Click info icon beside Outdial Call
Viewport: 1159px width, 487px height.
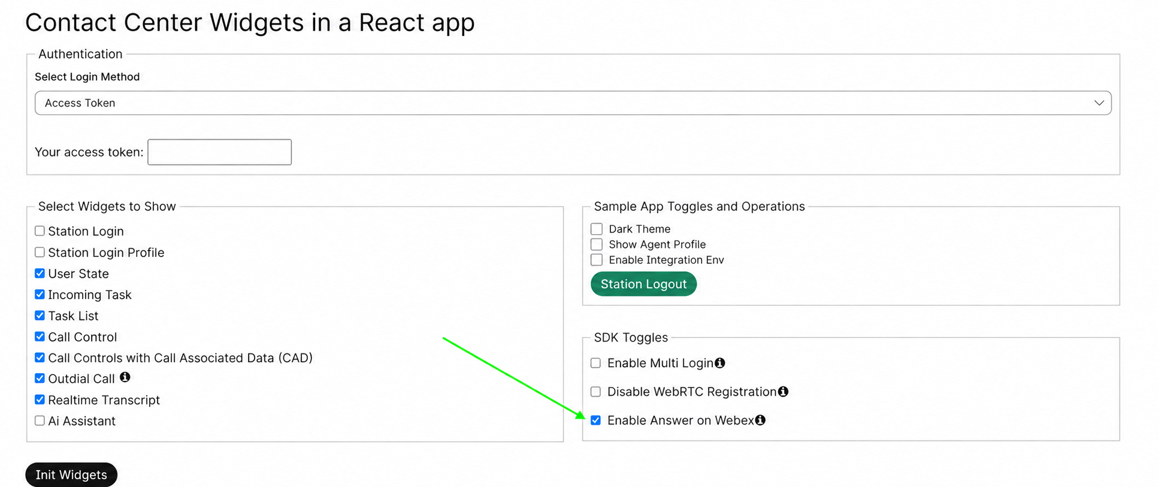(125, 377)
